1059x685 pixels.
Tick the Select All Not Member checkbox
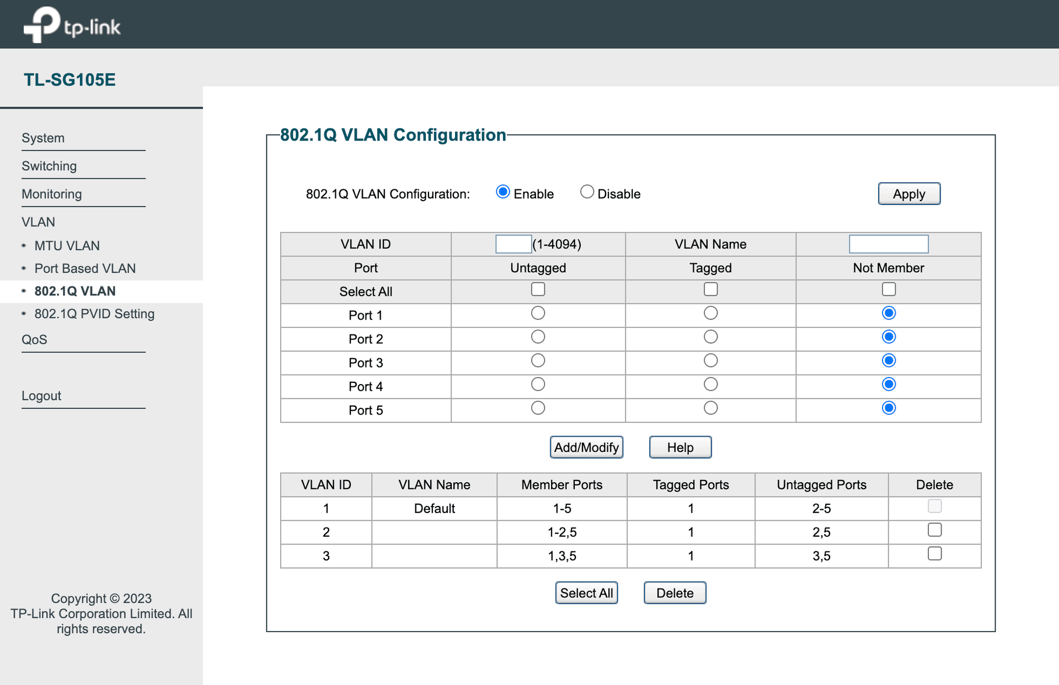click(x=889, y=289)
